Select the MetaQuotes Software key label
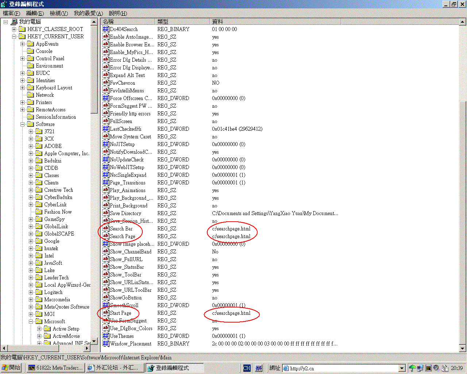Image resolution: width=467 pixels, height=374 pixels. point(67,307)
